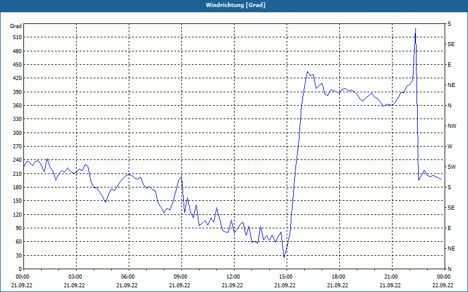Image resolution: width=468 pixels, height=292 pixels.
Task: Click the 22.09.22 date label
Action: click(443, 285)
